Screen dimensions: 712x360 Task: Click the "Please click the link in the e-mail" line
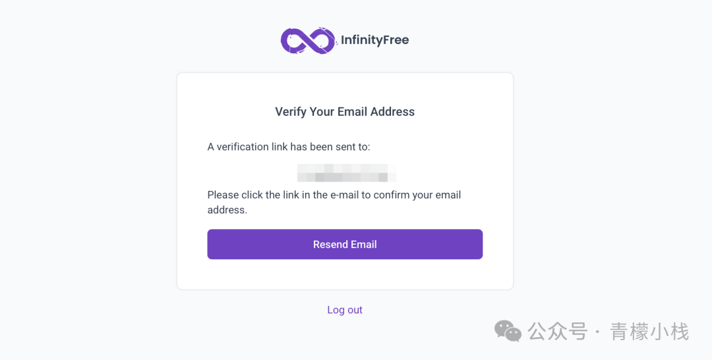click(x=334, y=195)
